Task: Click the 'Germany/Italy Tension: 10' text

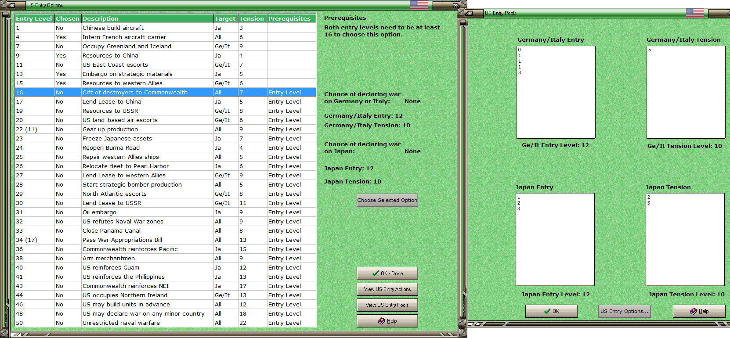Action: (367, 126)
